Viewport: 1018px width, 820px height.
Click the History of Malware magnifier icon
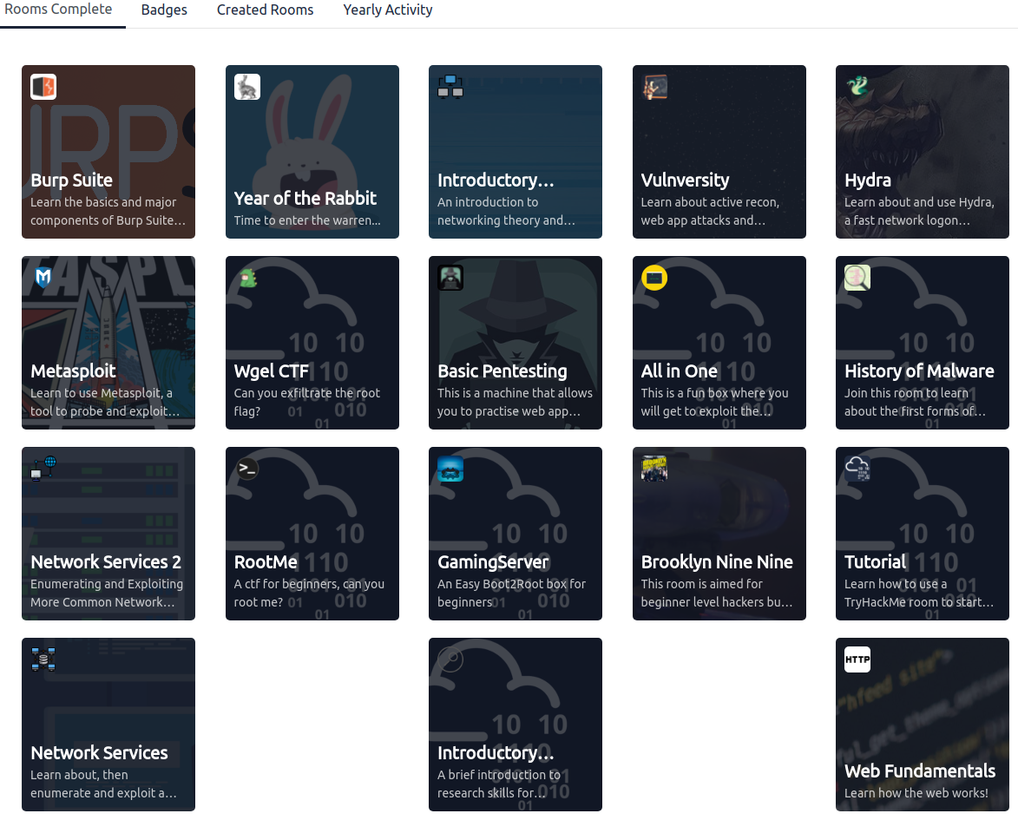click(x=857, y=278)
